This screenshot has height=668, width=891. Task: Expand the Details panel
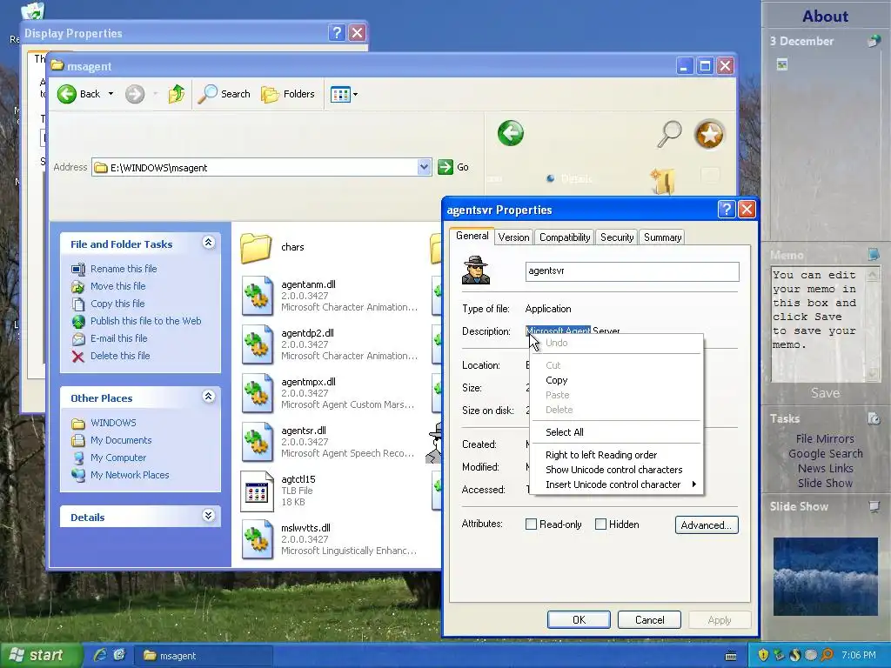(209, 515)
